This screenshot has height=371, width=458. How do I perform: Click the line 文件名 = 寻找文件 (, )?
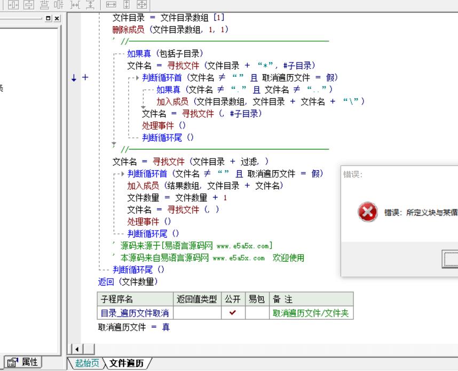coord(173,209)
